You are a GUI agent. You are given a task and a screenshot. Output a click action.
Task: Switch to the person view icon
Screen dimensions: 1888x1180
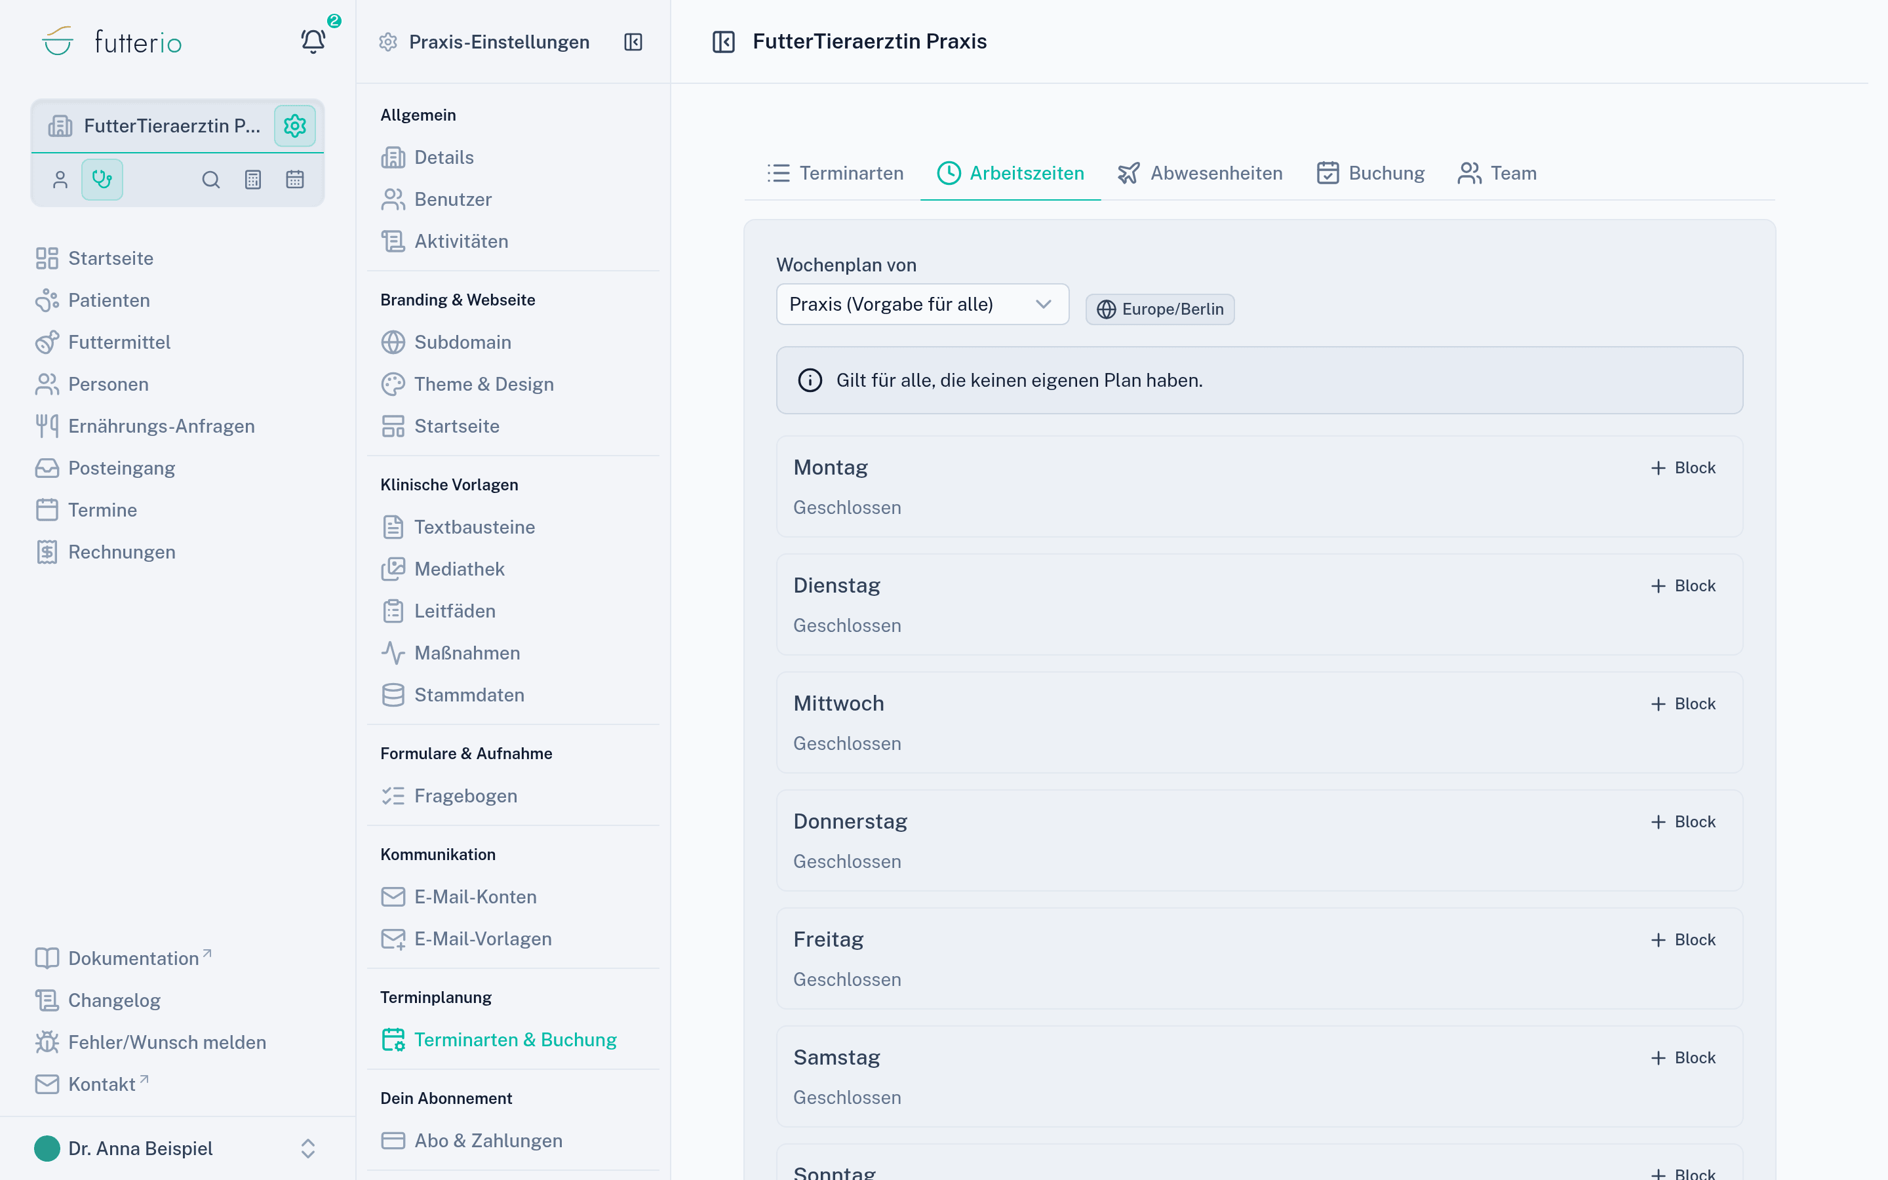[x=60, y=180]
